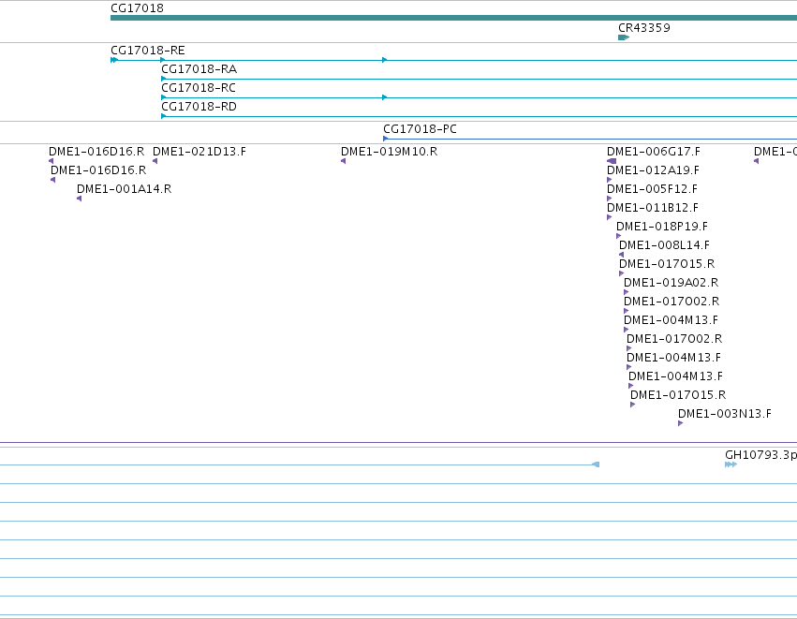The image size is (797, 619).
Task: Click the CG17018 gene label
Action: [138, 8]
